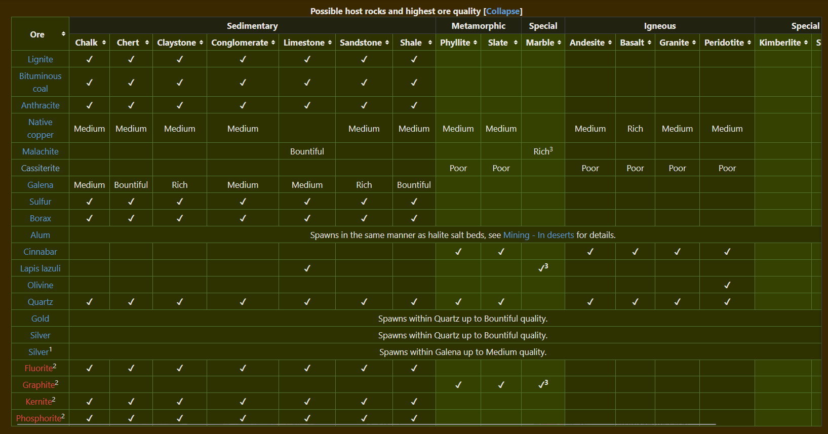Open the Olivine ore link

coord(41,285)
